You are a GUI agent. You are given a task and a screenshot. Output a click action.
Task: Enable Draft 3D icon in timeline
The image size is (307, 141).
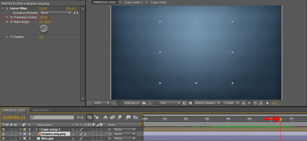tap(96, 117)
